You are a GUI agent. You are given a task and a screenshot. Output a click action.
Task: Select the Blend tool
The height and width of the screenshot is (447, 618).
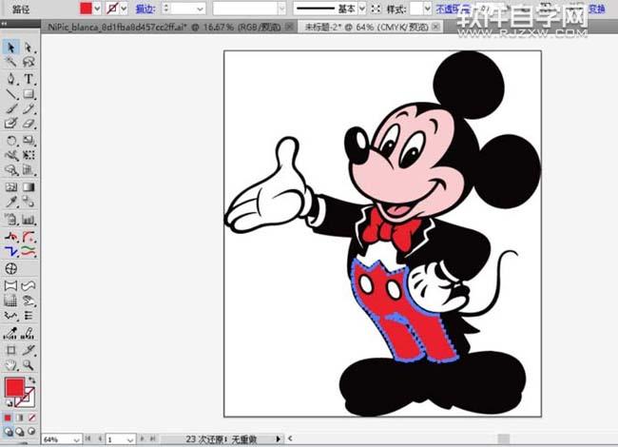click(x=29, y=202)
